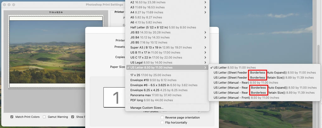This screenshot has height=128, width=322.
Task: Choose JIS B3 14.33 by 20.28 inches
Action: coord(167,32)
